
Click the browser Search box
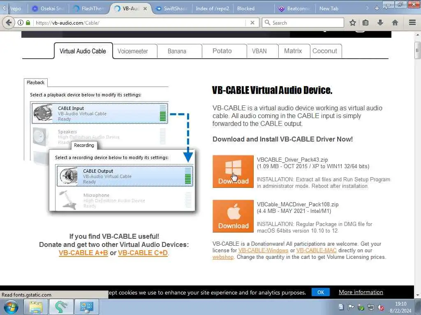[303, 23]
